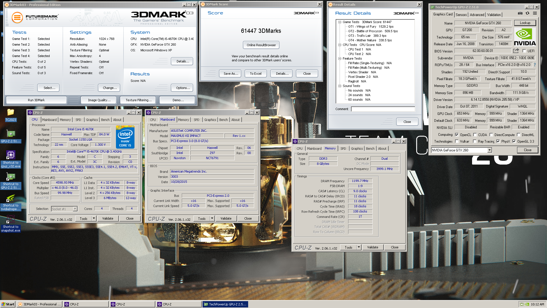Click the Run 3DMark button
Viewport: 547px width, 308px height.
coord(36,100)
